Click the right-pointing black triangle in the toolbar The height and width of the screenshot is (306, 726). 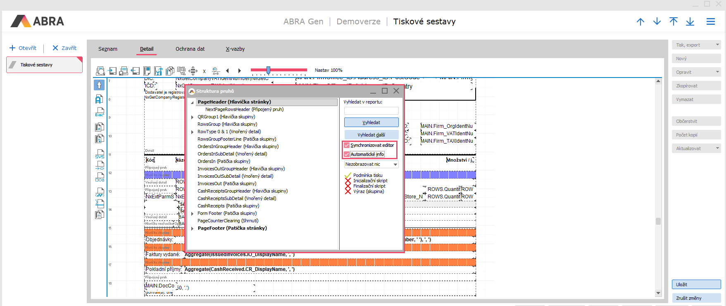click(240, 71)
